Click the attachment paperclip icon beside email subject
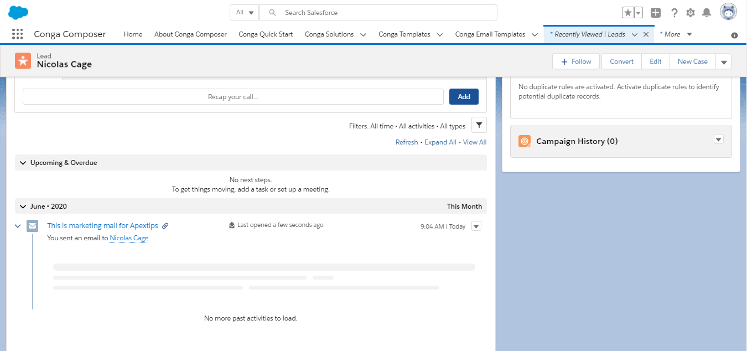747x351 pixels. [165, 226]
